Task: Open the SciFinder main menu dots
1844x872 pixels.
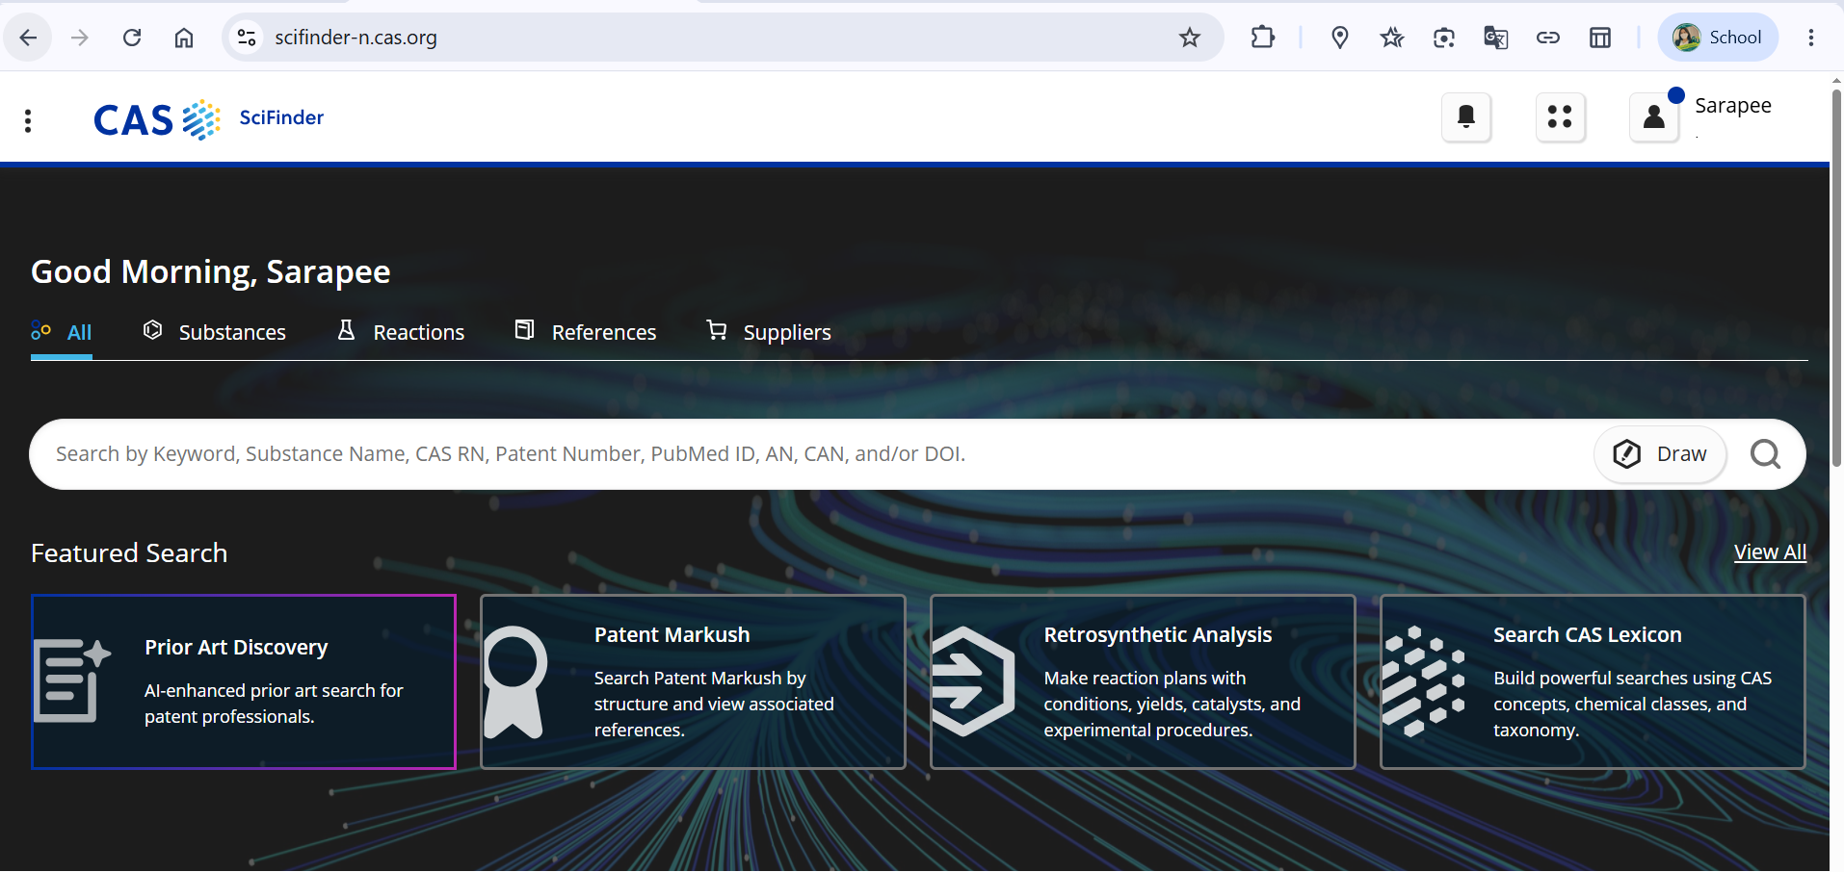Action: [x=28, y=120]
